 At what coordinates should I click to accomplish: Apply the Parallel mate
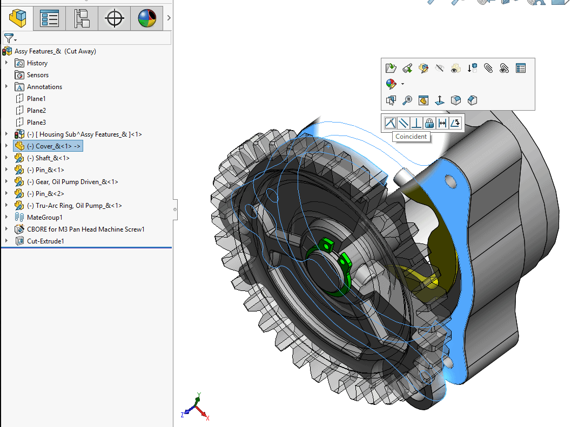point(404,123)
